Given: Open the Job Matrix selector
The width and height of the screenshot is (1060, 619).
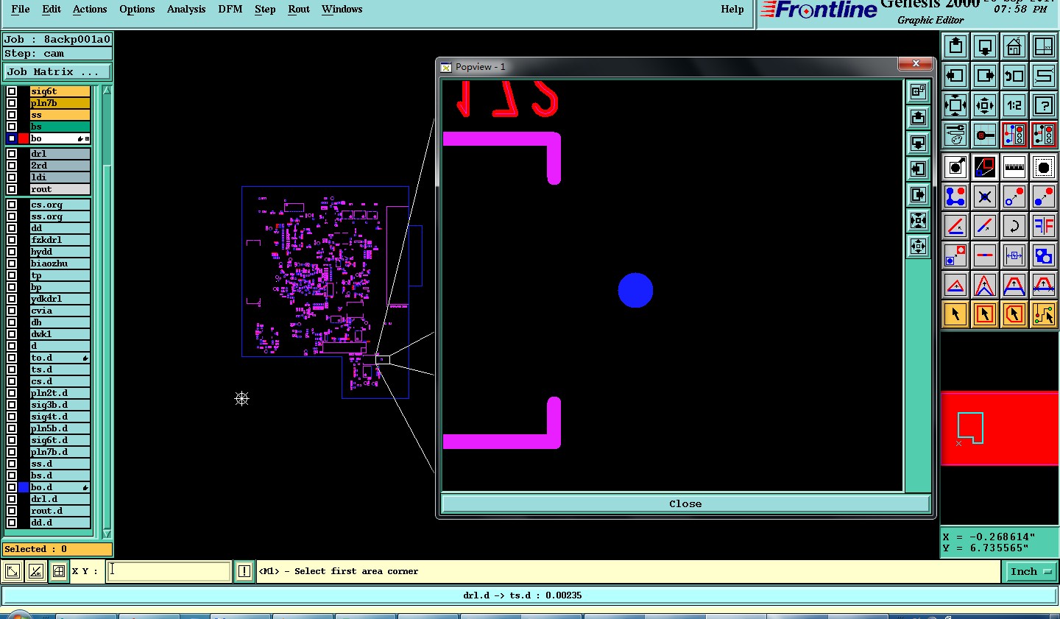Looking at the screenshot, I should [57, 71].
